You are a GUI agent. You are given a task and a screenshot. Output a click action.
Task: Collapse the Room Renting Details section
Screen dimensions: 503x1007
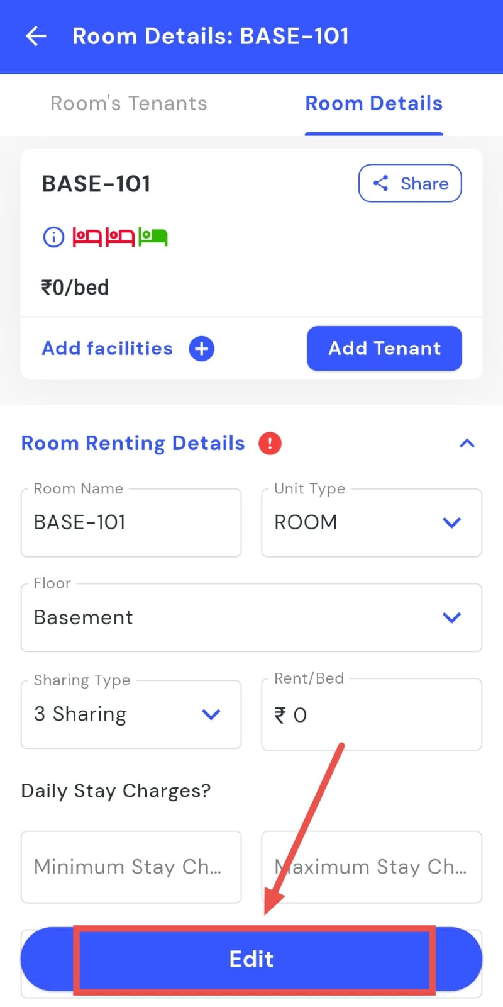(x=467, y=444)
